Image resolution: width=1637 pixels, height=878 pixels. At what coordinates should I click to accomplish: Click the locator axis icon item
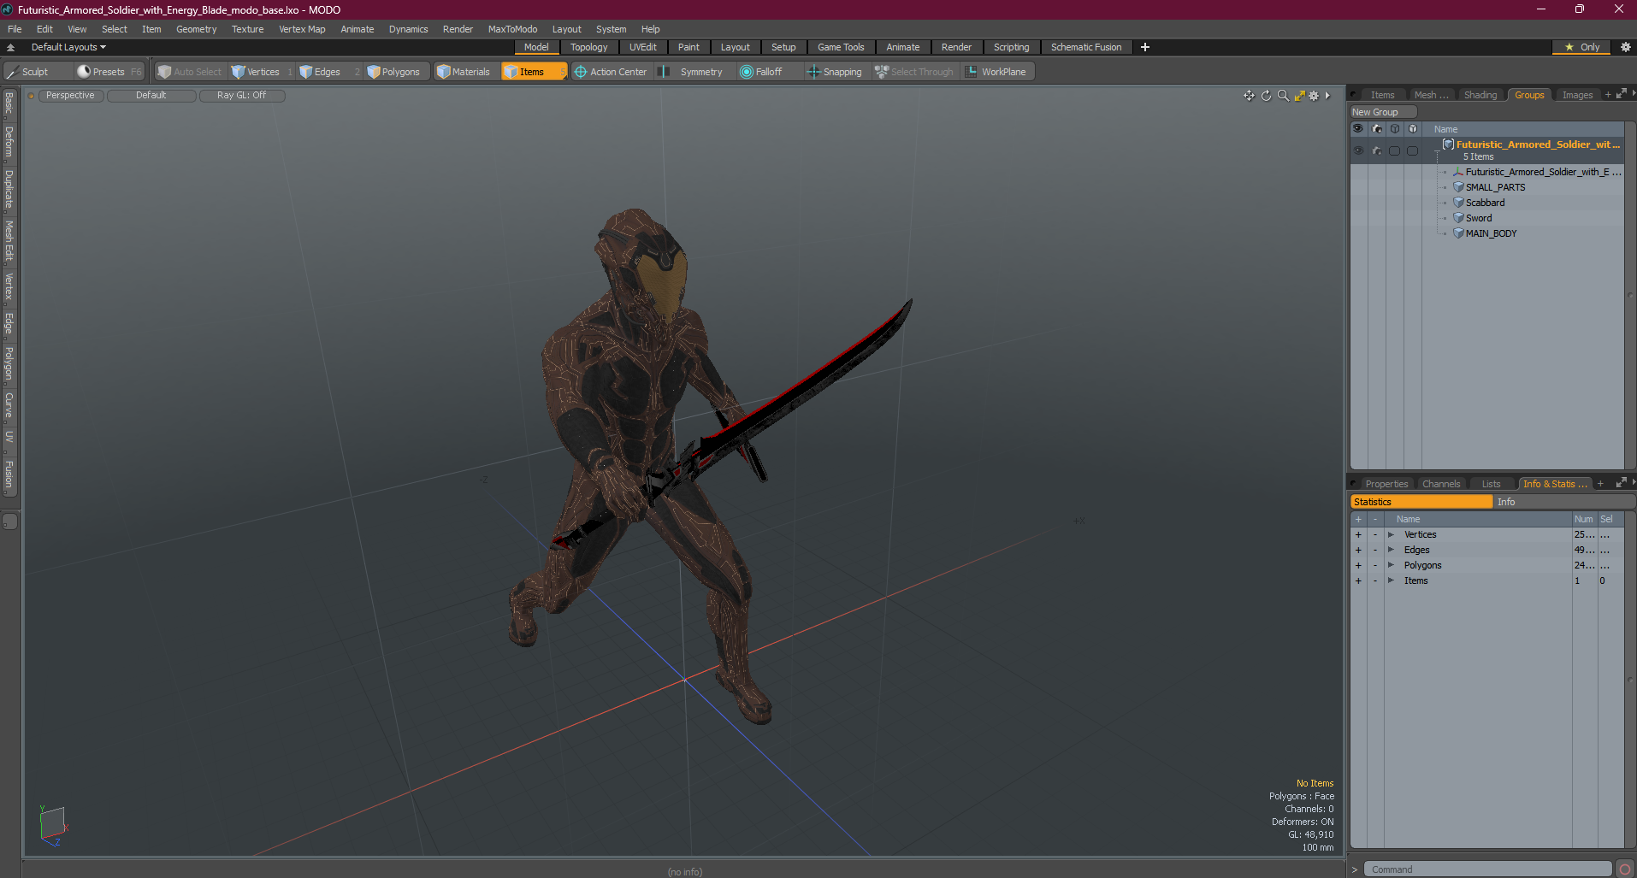[1458, 172]
